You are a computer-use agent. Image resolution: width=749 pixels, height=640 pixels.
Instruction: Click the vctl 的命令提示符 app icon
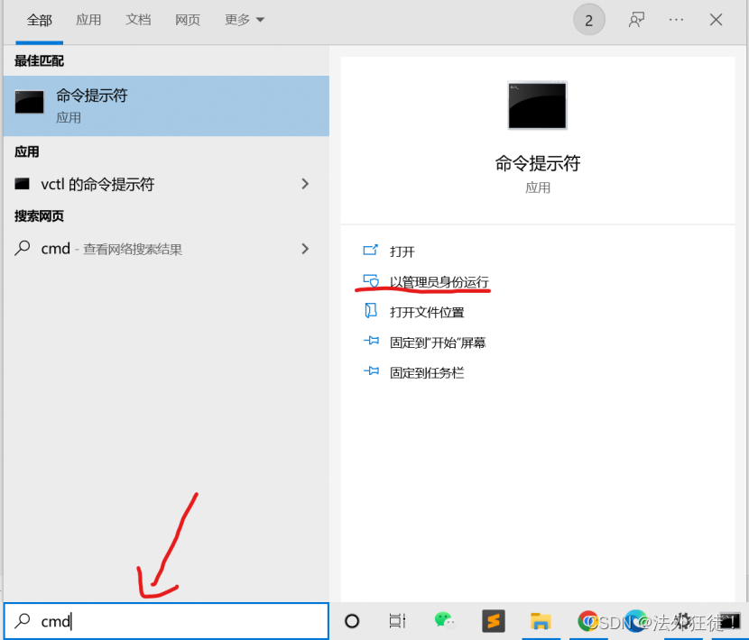22,184
